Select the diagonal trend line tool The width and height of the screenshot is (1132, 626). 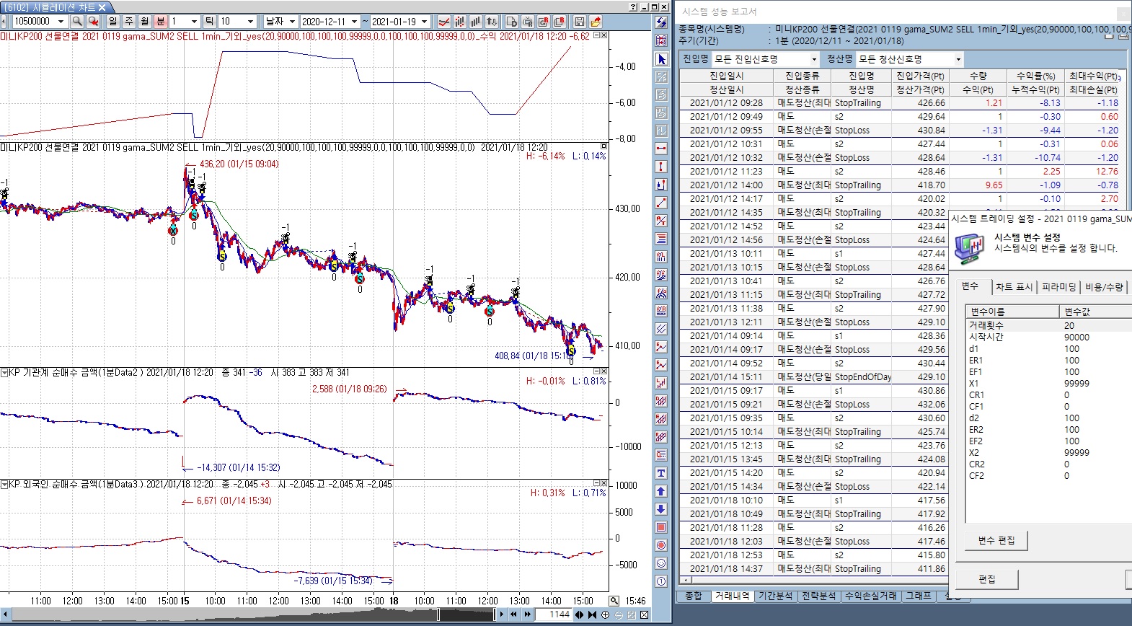coord(661,203)
